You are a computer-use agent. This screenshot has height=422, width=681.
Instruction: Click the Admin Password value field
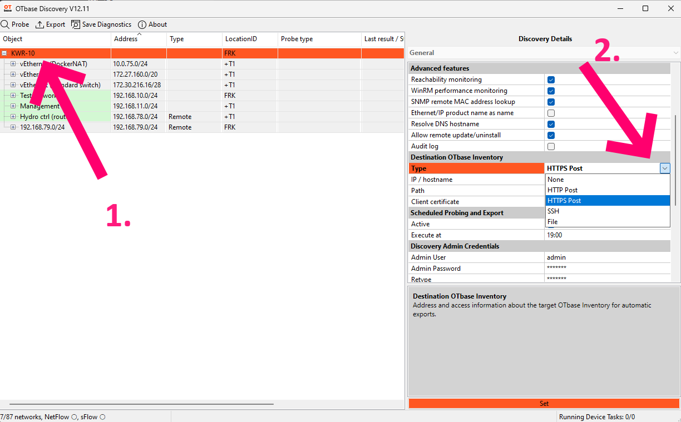click(x=608, y=269)
